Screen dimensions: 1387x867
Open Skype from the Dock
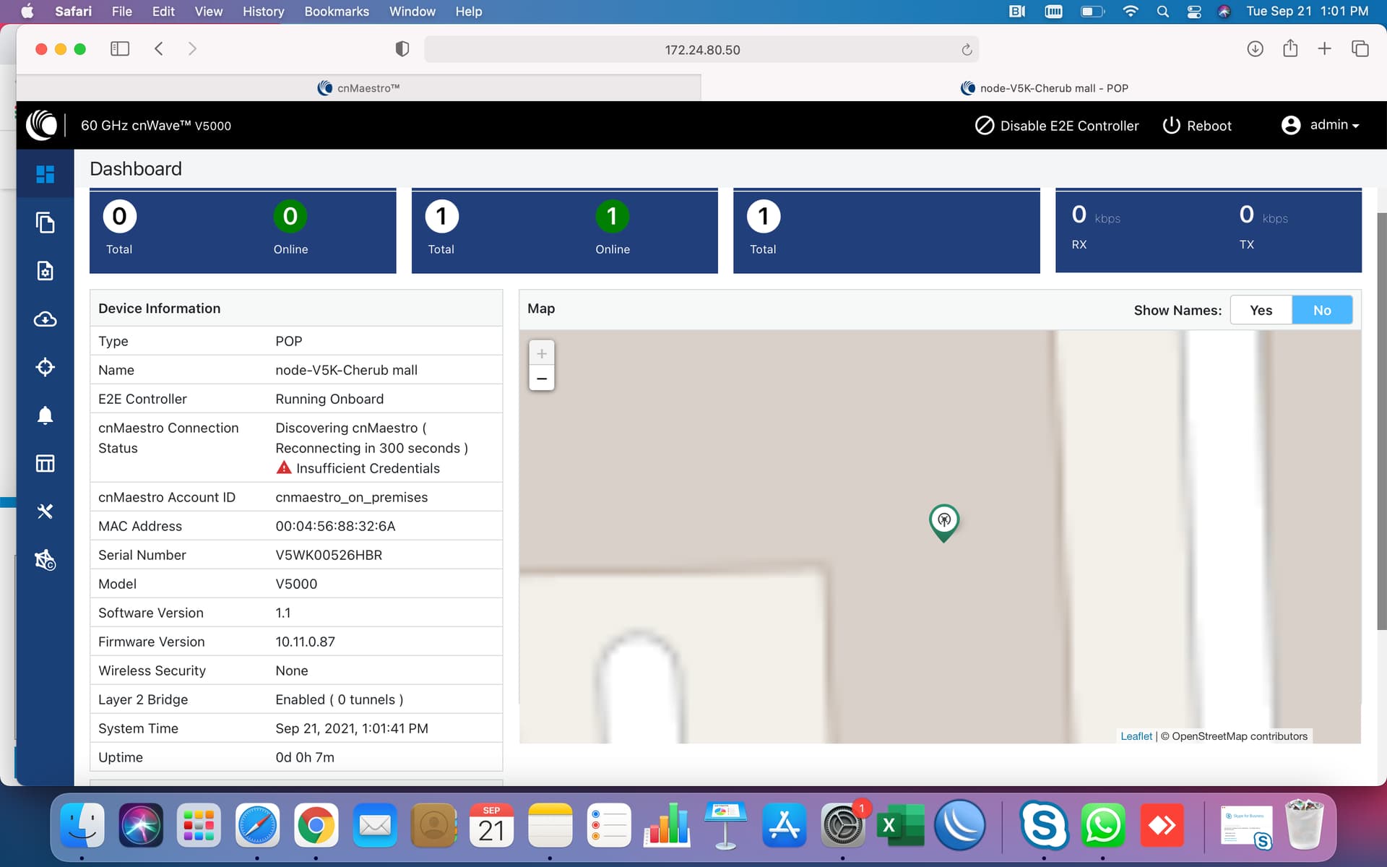pos(1044,825)
